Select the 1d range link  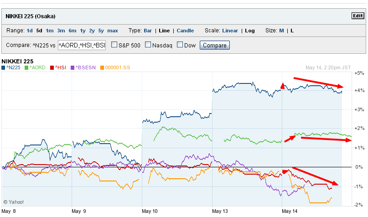pyautogui.click(x=30, y=31)
